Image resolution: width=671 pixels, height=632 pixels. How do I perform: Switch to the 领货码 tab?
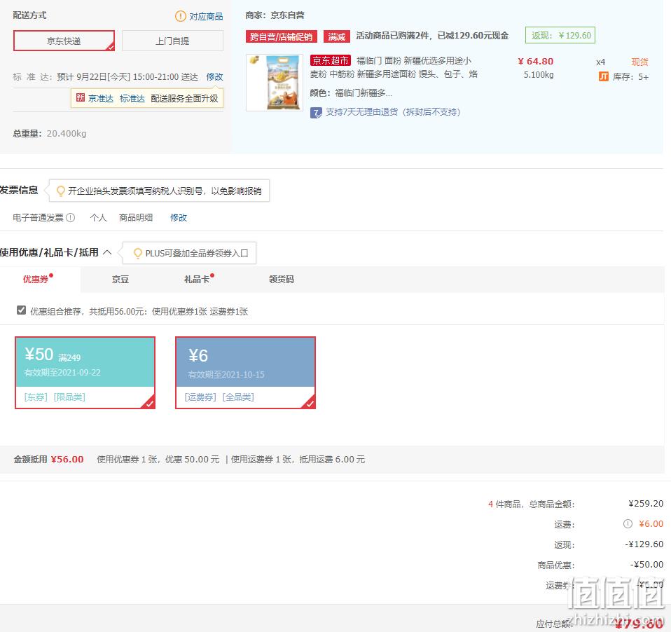point(281,279)
